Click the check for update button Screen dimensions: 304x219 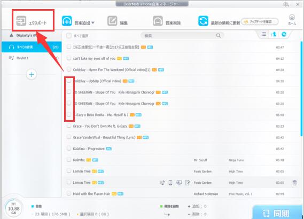click(260, 22)
